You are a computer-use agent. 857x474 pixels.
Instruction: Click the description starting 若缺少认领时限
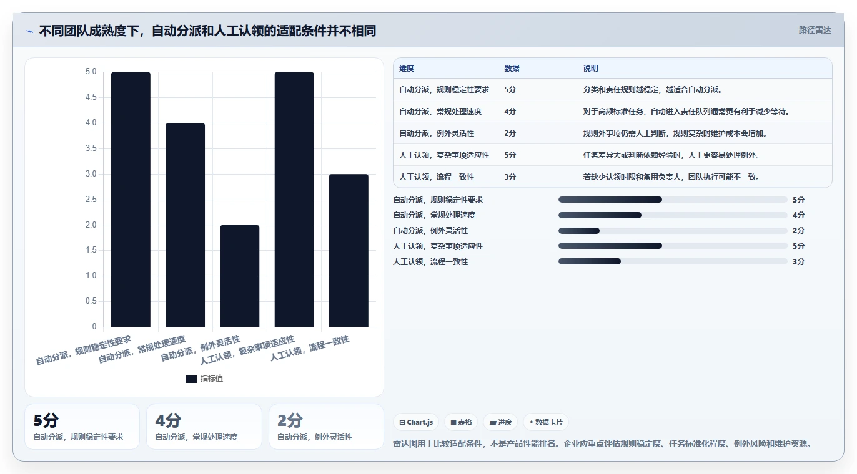click(671, 177)
